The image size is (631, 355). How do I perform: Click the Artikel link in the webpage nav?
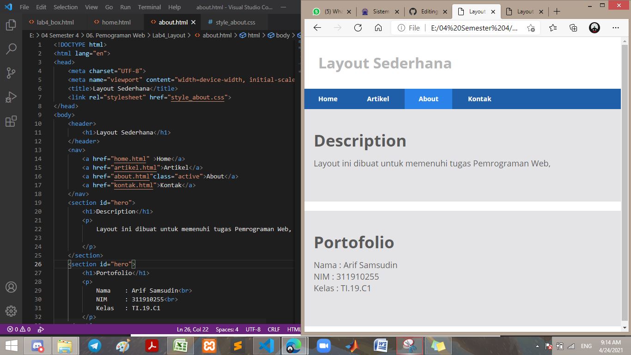[x=378, y=99]
